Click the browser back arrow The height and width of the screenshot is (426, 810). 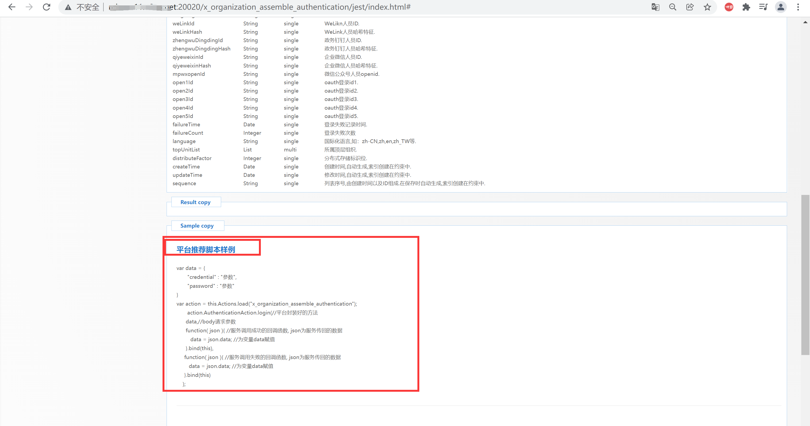[12, 7]
